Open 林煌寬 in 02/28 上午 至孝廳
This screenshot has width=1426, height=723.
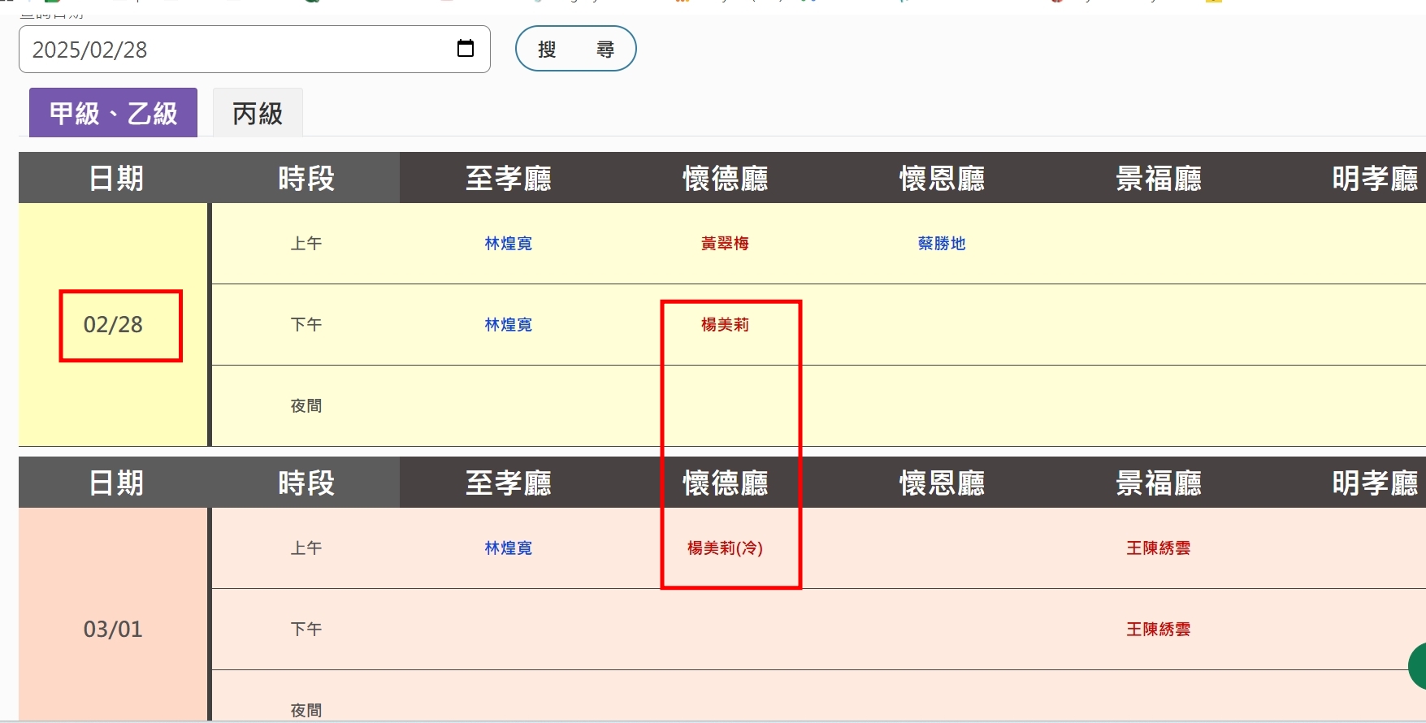[x=508, y=244]
